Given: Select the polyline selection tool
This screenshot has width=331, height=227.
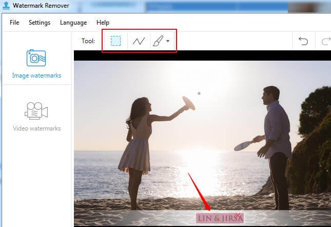Looking at the screenshot, I should pyautogui.click(x=139, y=41).
